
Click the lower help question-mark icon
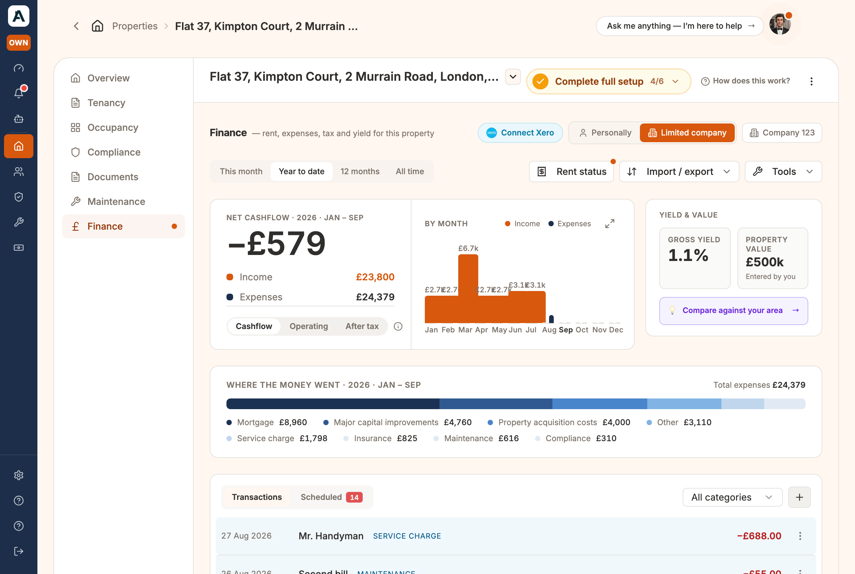[19, 526]
